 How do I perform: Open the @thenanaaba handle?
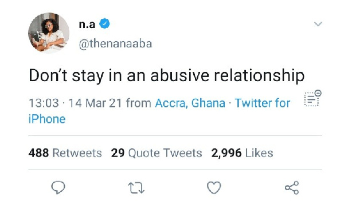pos(115,43)
